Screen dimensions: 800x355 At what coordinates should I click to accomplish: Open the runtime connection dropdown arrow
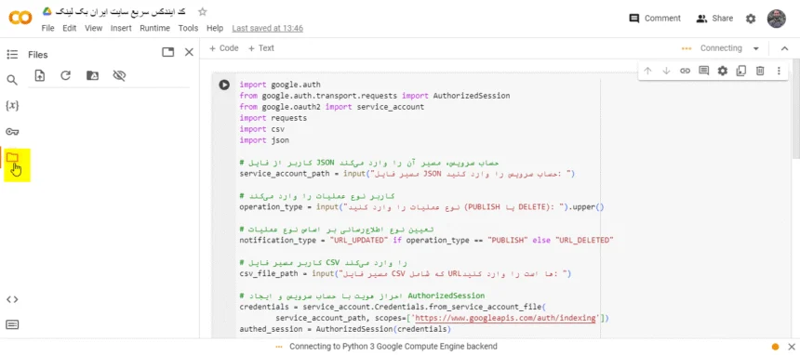(756, 48)
